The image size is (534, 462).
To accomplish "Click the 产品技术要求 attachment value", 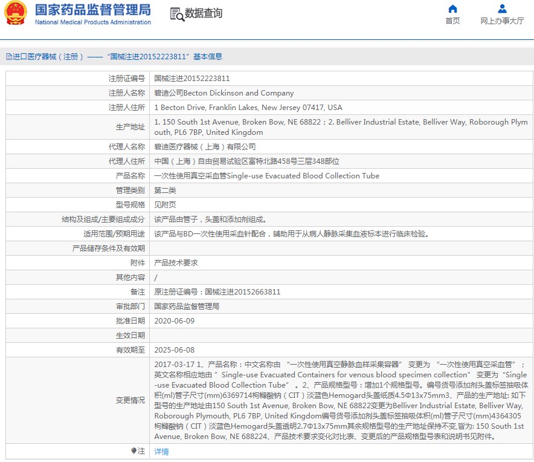I will coord(176,263).
